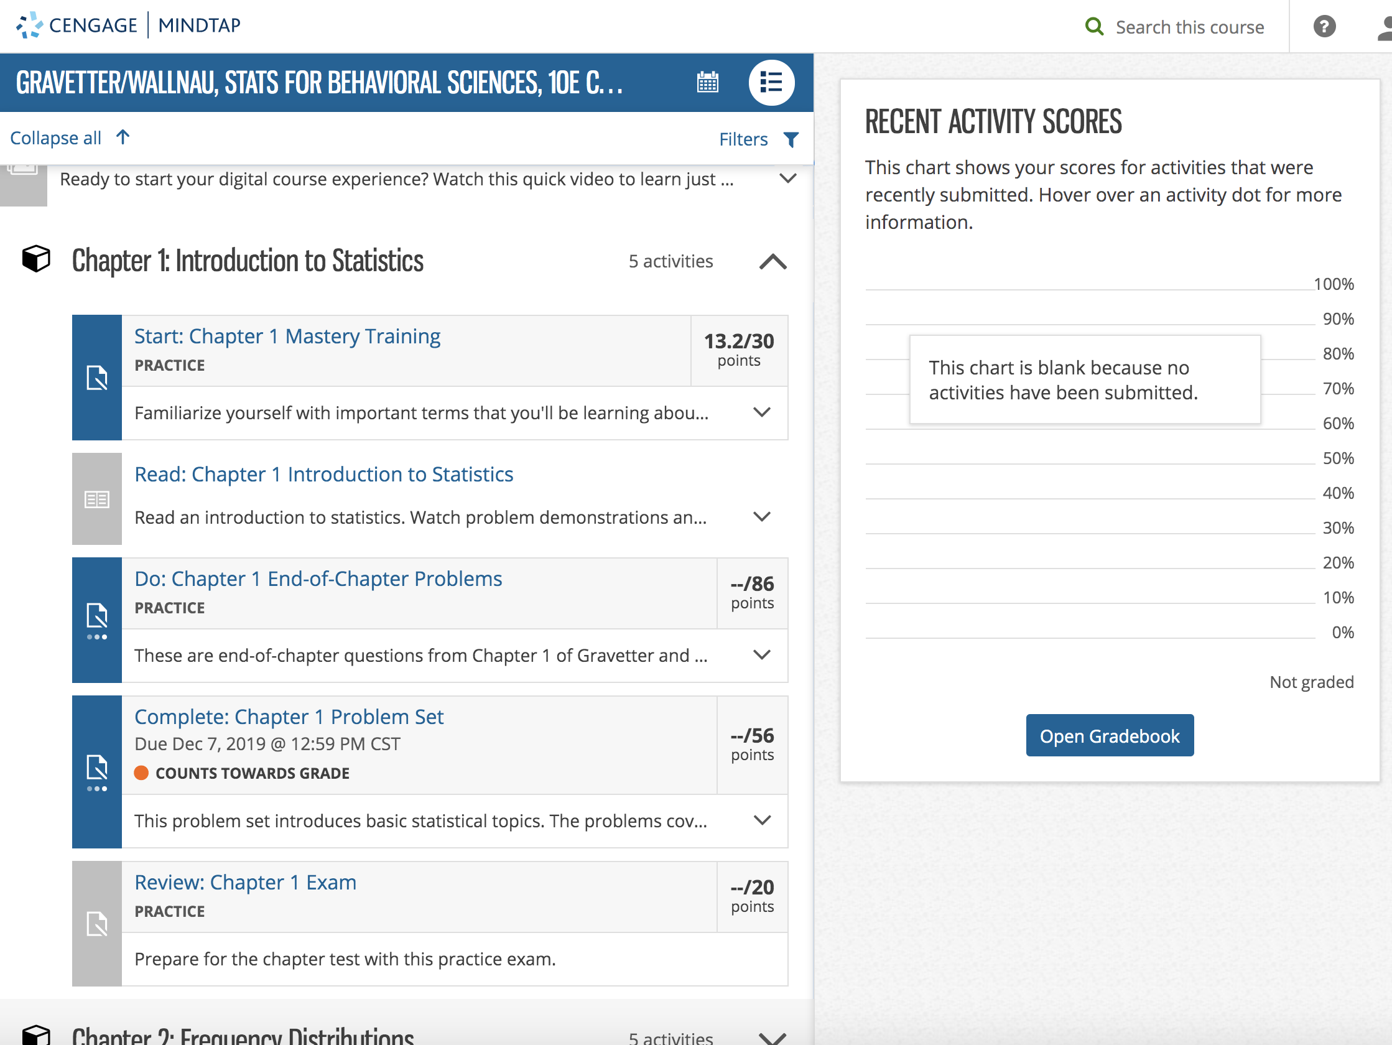The image size is (1392, 1045).
Task: Open the Filters menu
Action: click(x=743, y=139)
